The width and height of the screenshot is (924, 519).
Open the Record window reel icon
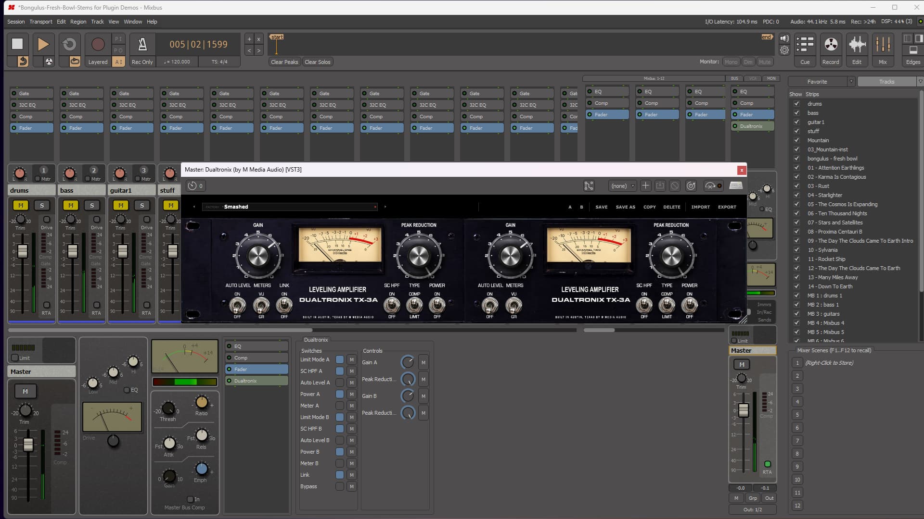point(831,45)
